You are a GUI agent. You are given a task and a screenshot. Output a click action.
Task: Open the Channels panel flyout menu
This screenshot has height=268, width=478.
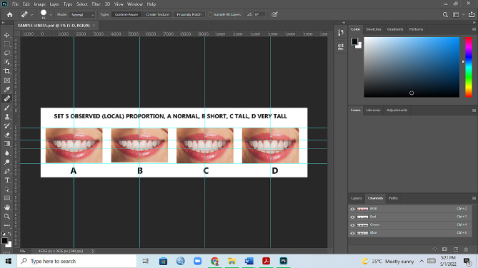(474, 198)
